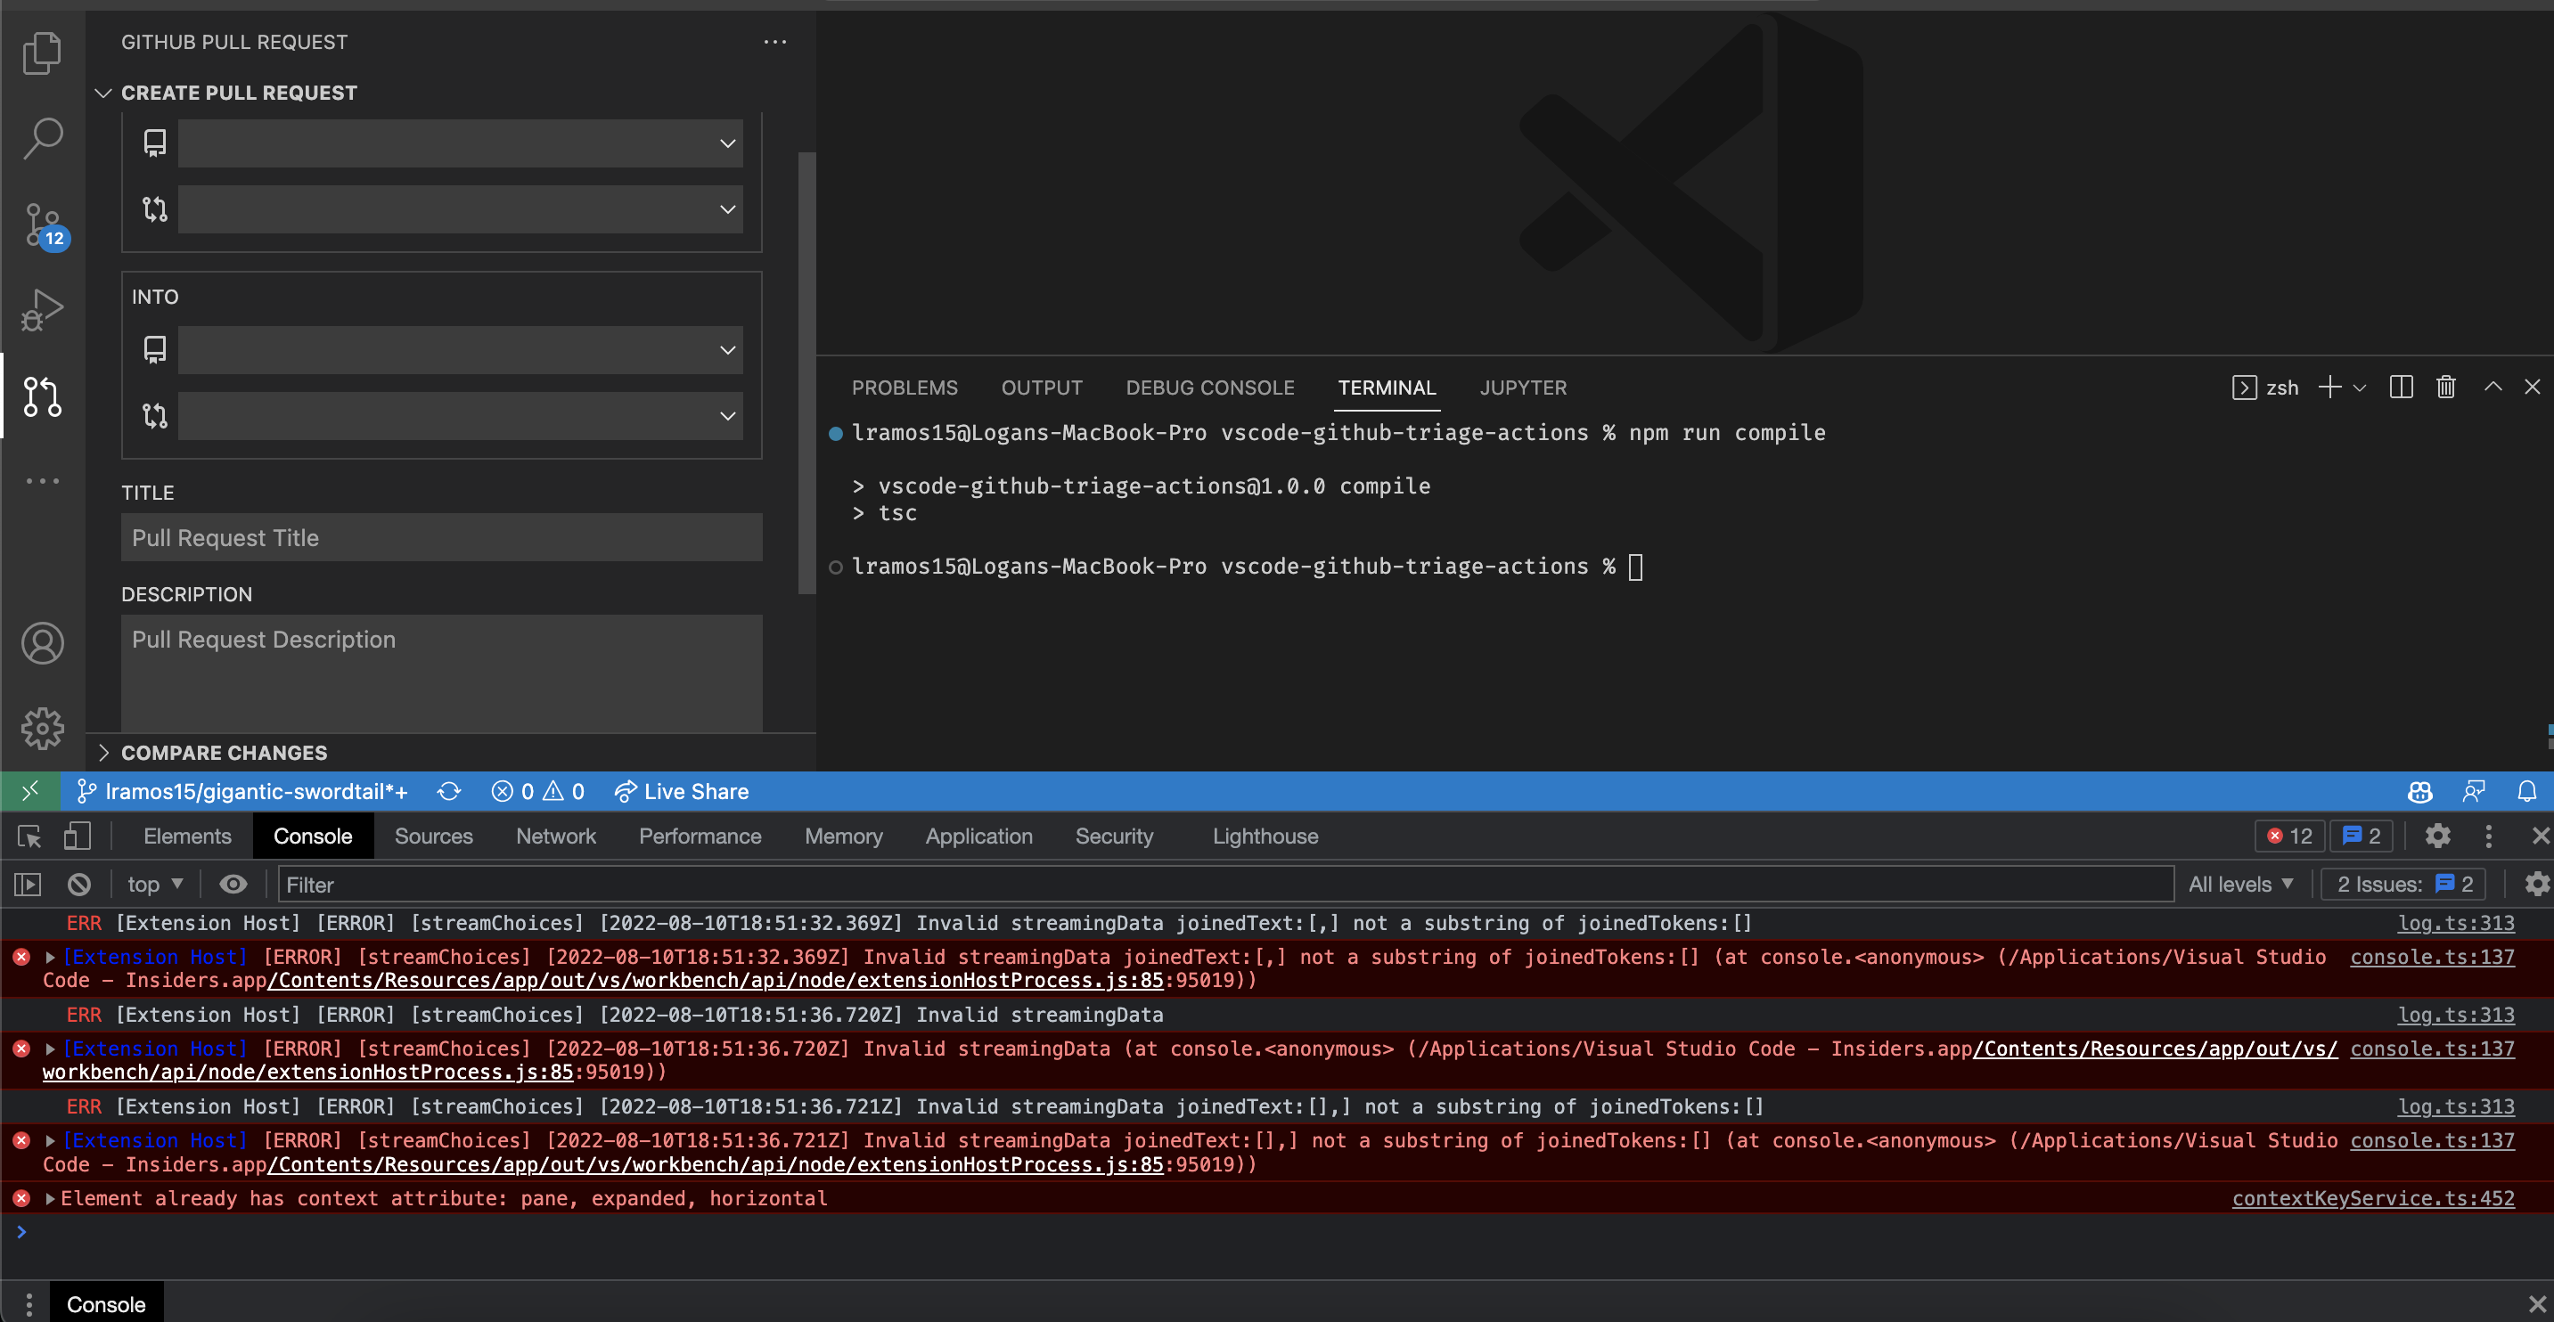
Task: Click inside the Pull Request Title field
Action: pyautogui.click(x=440, y=537)
